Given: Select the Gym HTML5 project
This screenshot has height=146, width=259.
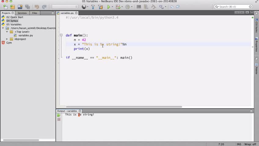Looking at the screenshot, I should (x=9, y=43).
